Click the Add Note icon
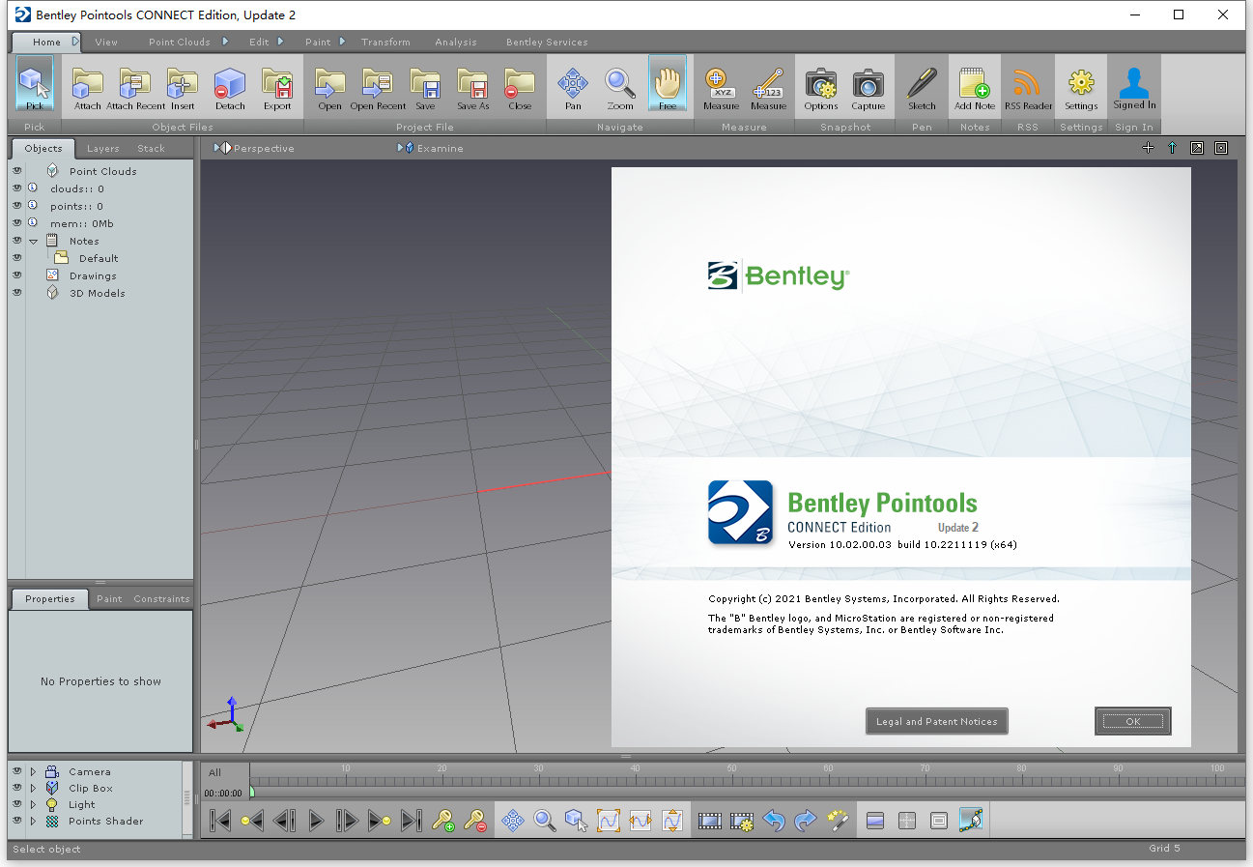Viewport: 1253px width, 867px height. (975, 86)
